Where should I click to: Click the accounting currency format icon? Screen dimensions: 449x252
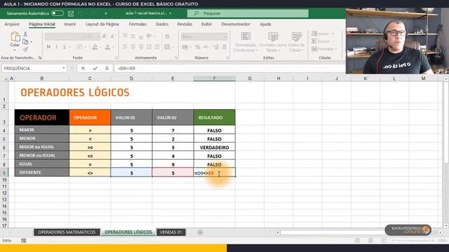pos(185,47)
